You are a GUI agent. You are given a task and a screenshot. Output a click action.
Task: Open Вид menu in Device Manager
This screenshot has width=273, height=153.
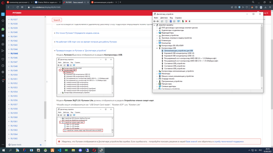171,18
